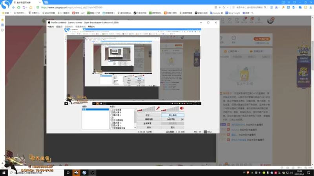314x176 pixels.
Task: Click the 停止直播 button
Action: pos(173,115)
